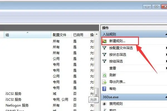Collapse the 入站规则 actions section header
167x111 pixels.
[x=134, y=34]
